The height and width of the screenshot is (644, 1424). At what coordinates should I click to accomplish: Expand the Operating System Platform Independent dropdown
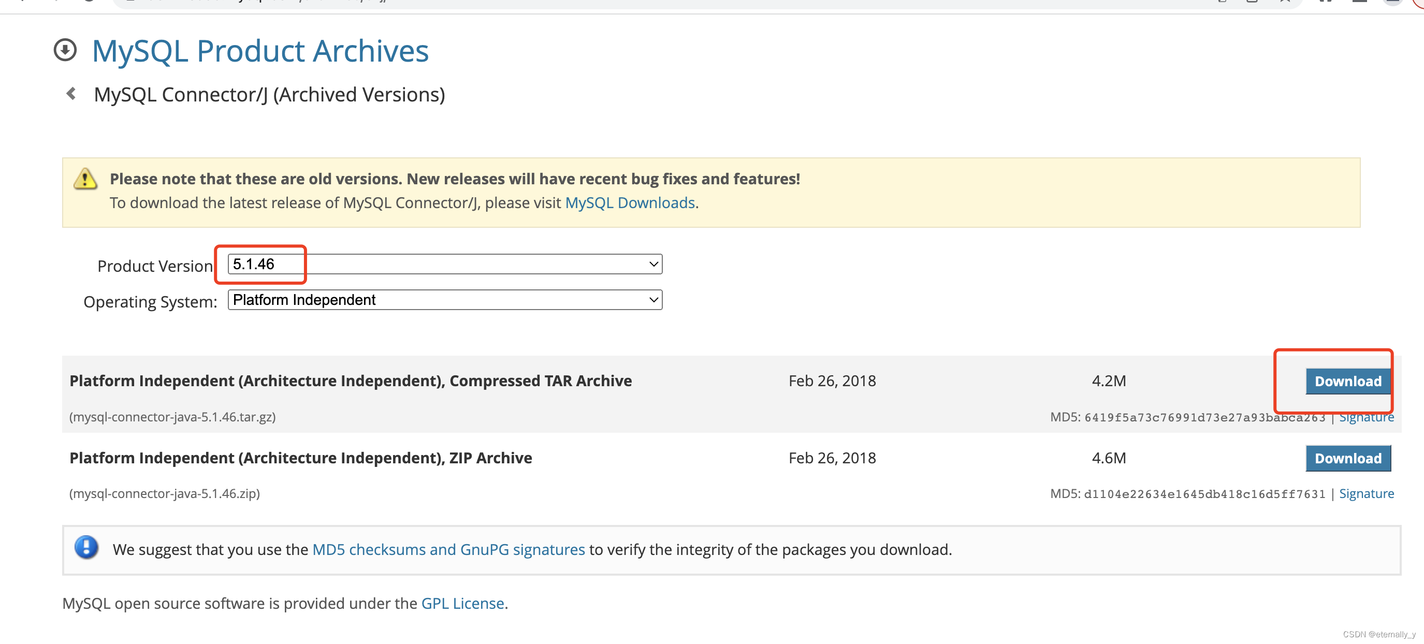pos(444,300)
